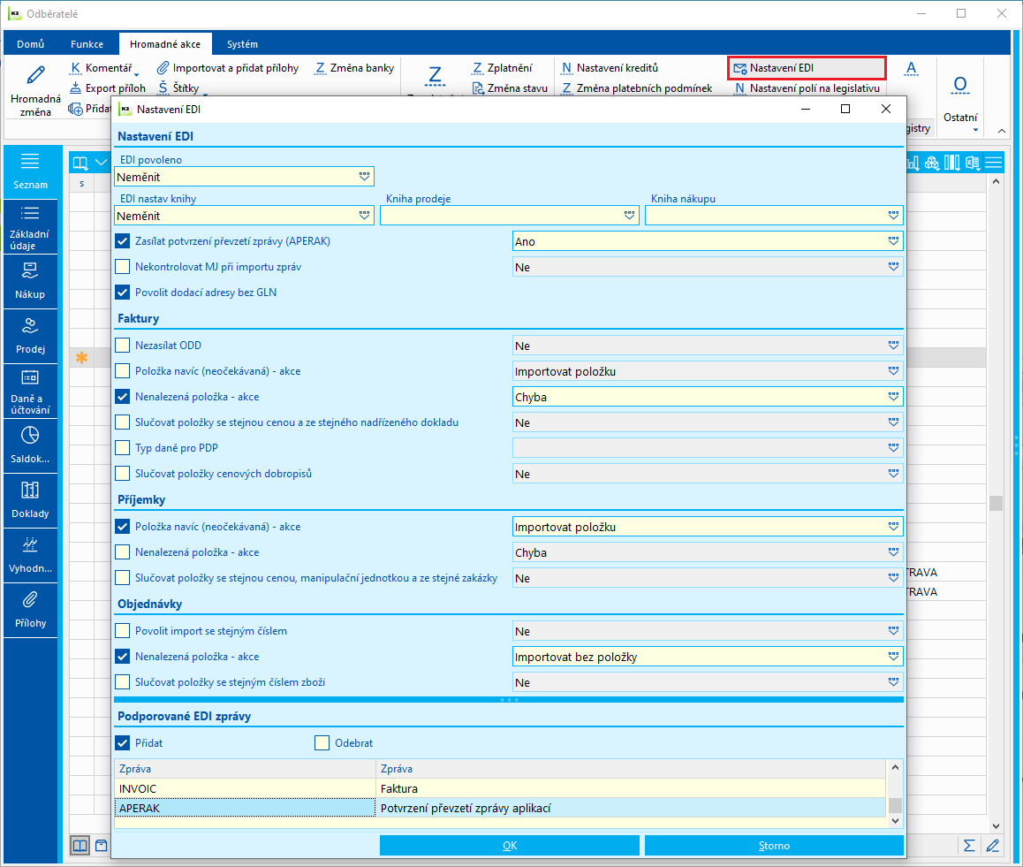Open Nastavení kreditů

610,68
